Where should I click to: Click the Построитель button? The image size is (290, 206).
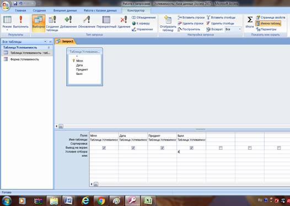tap(189, 29)
